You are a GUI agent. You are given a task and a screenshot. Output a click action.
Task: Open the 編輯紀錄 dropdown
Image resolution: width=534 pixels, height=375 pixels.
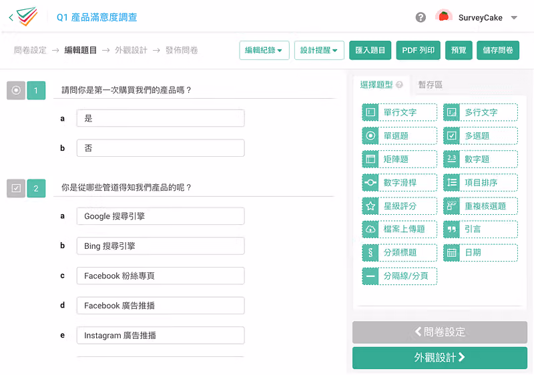coord(264,50)
